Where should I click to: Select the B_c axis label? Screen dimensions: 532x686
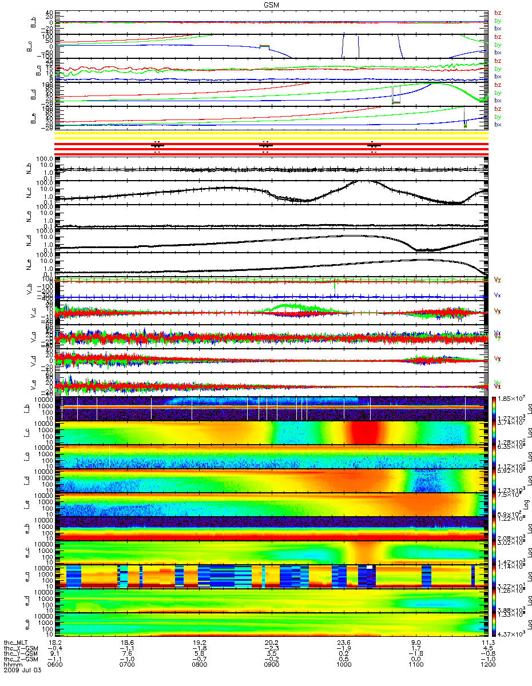(x=29, y=46)
